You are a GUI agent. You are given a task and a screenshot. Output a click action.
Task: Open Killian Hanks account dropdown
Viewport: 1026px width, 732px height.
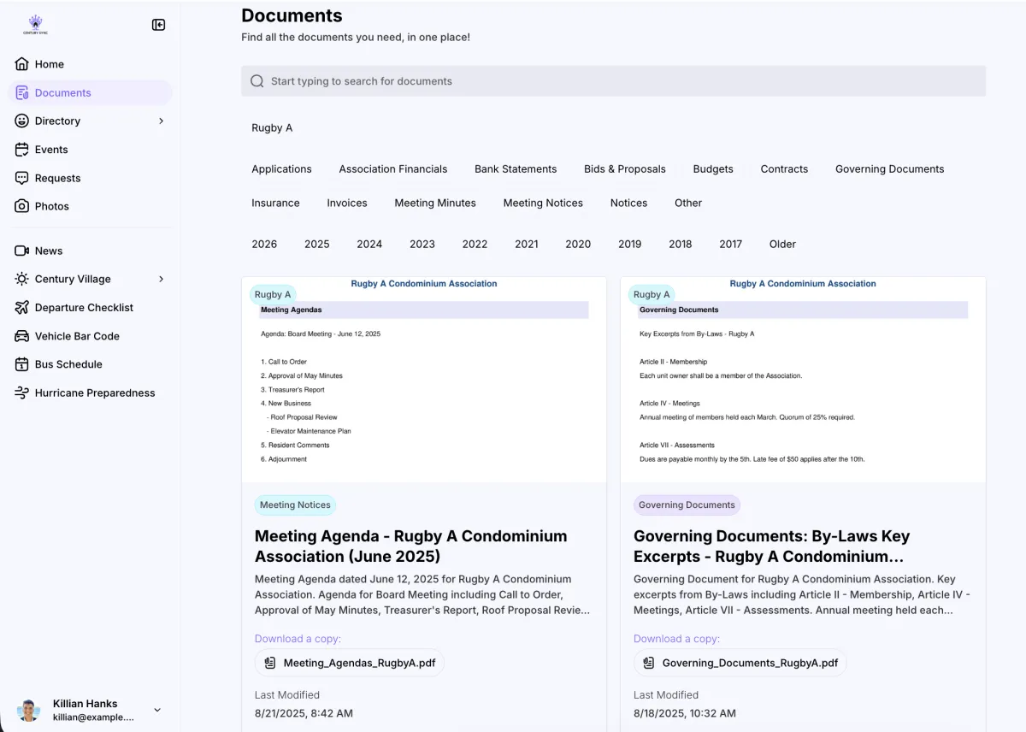[157, 710]
